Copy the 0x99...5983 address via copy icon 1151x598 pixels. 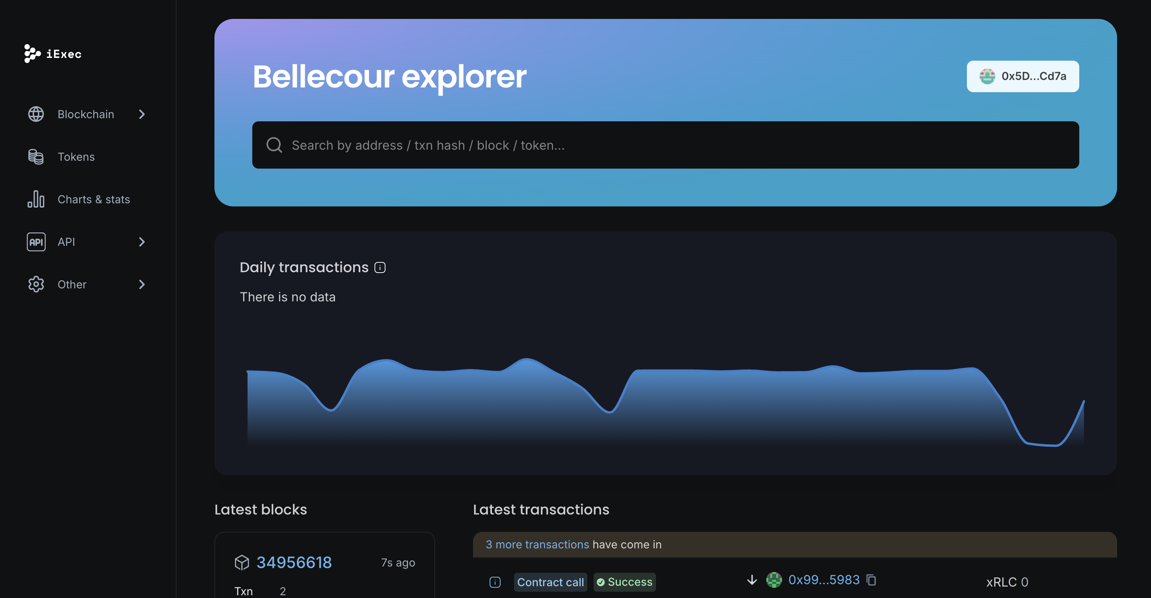(x=871, y=580)
